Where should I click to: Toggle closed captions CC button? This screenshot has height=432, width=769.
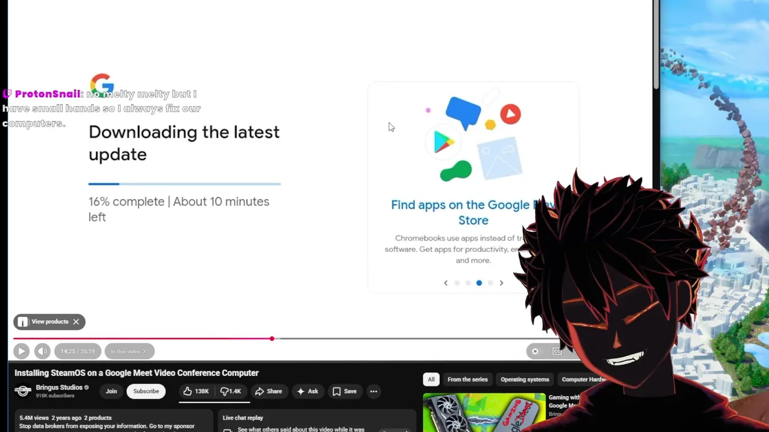tap(557, 351)
